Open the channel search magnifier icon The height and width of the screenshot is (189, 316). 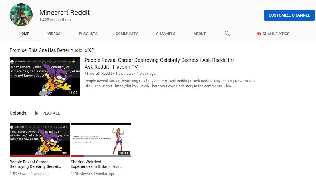click(227, 34)
